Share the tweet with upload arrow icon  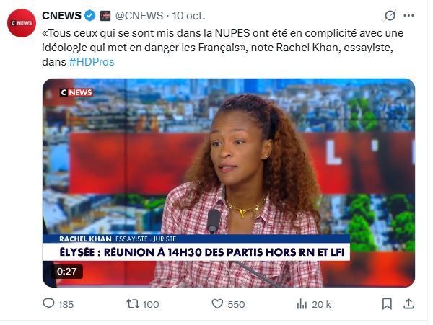coord(408,303)
